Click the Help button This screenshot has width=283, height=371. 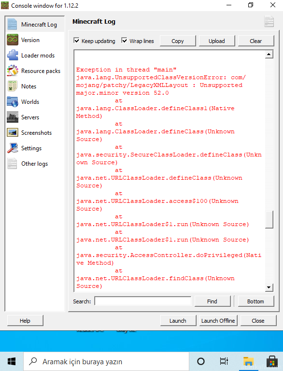coord(25,321)
